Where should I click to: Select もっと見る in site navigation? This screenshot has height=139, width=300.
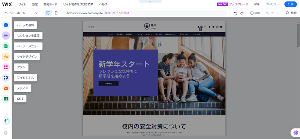click(196, 34)
